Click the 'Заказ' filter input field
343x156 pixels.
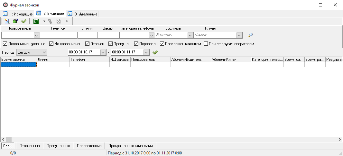(x=108, y=35)
